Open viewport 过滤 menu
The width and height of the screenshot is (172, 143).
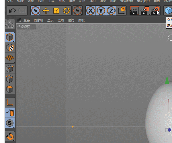(71, 20)
